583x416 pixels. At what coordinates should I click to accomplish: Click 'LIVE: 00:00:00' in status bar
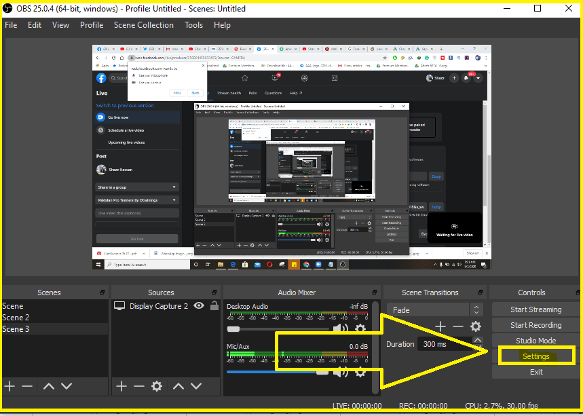357,406
